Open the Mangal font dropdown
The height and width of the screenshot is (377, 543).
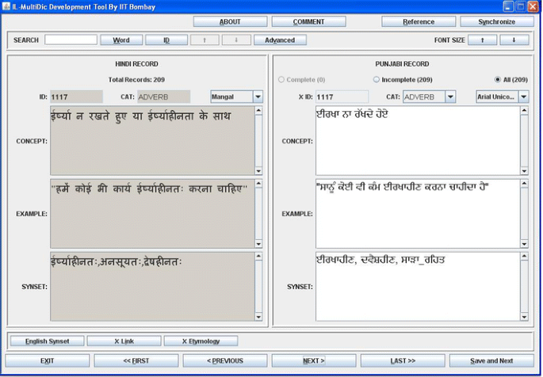[x=258, y=97]
